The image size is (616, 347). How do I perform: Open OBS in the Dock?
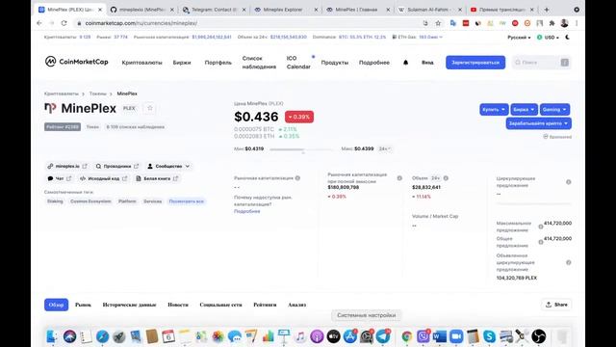pos(539,336)
